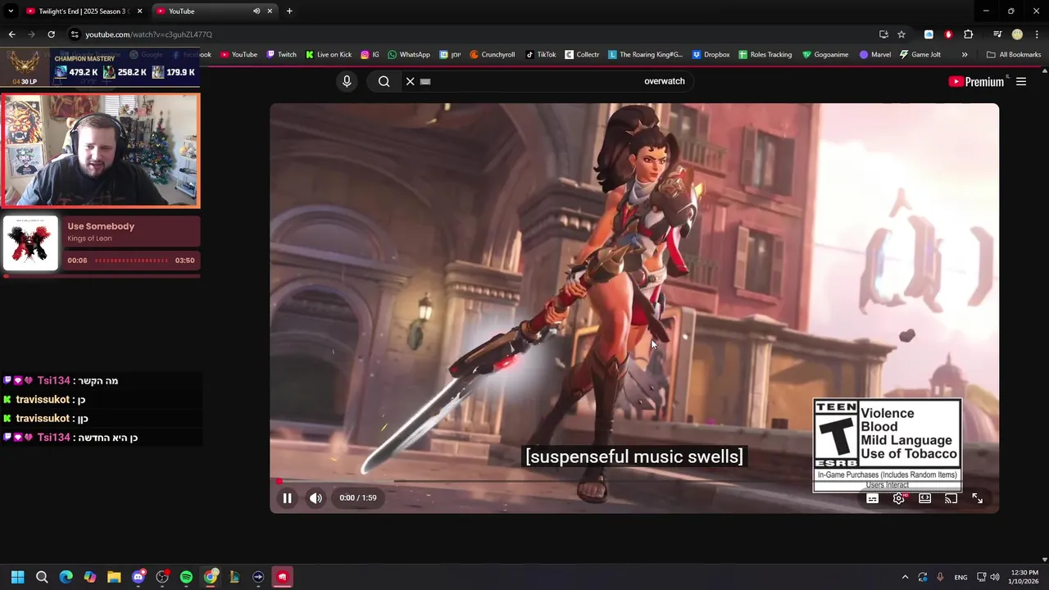Open the Gogoanime bookmark
The height and width of the screenshot is (590, 1049).
[825, 55]
